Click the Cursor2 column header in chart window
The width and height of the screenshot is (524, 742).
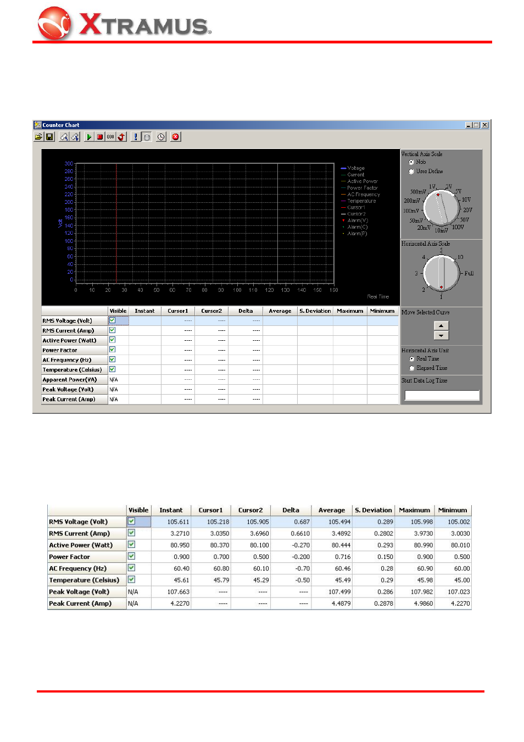coord(211,311)
